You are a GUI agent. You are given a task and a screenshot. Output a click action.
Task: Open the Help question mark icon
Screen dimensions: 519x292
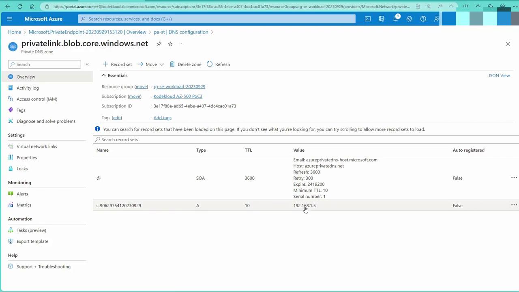tap(423, 19)
